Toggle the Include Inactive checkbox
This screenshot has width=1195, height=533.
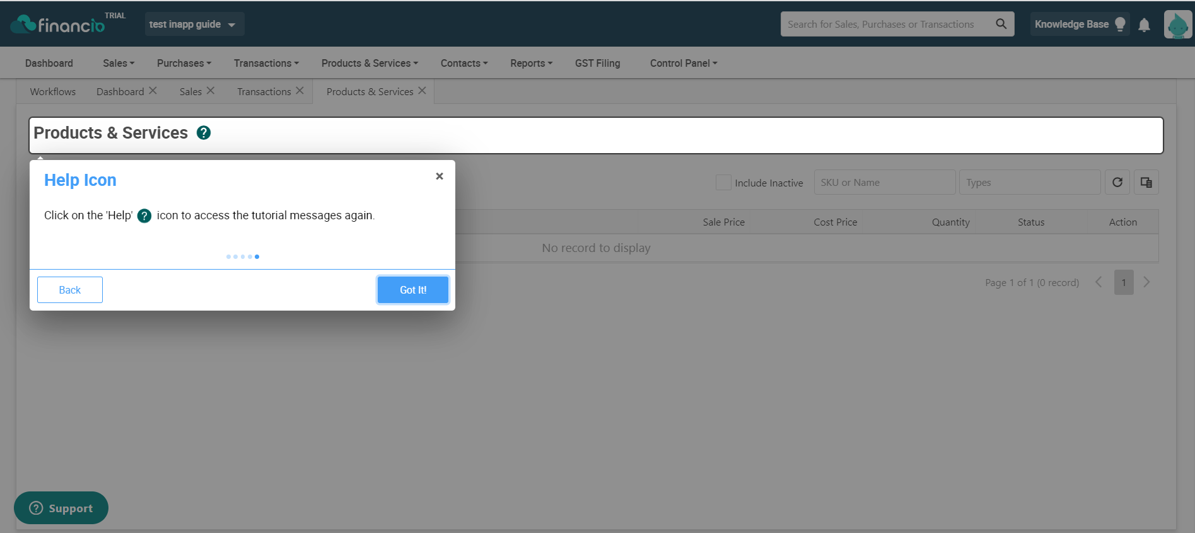click(x=723, y=183)
